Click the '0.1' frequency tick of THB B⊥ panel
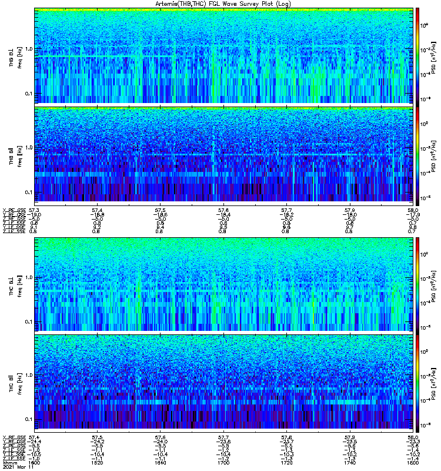 (28, 94)
